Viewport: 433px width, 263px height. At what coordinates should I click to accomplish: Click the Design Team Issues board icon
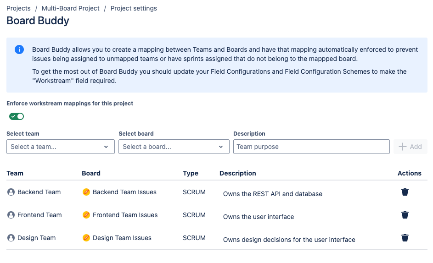tap(86, 238)
